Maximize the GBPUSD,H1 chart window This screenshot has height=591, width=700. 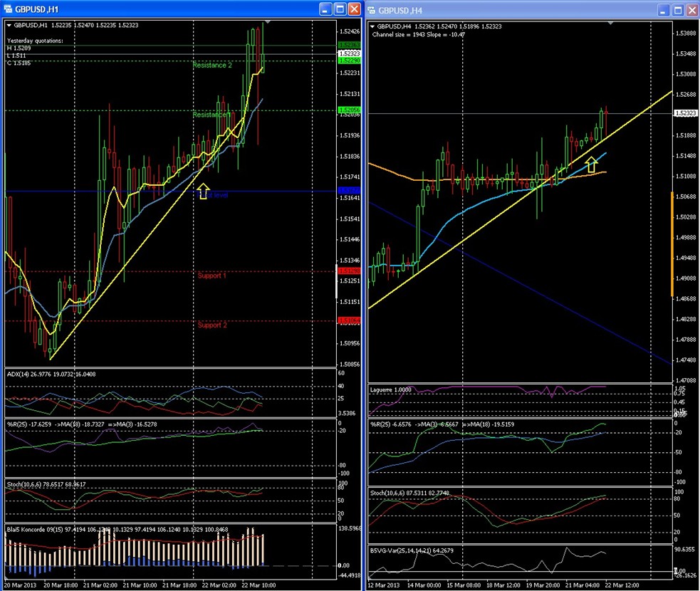pyautogui.click(x=340, y=9)
